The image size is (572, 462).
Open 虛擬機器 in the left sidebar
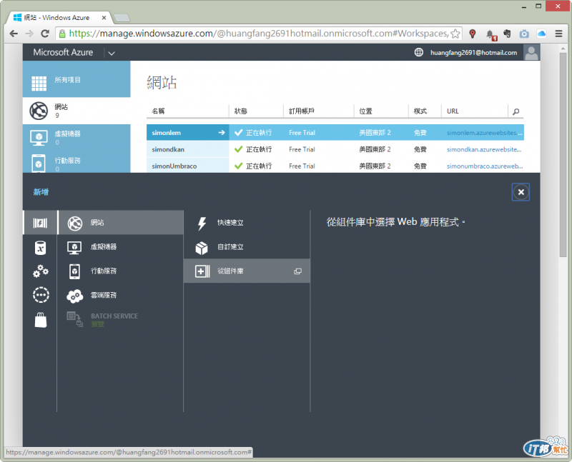[77, 137]
